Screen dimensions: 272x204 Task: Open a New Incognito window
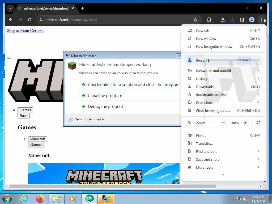point(223,47)
